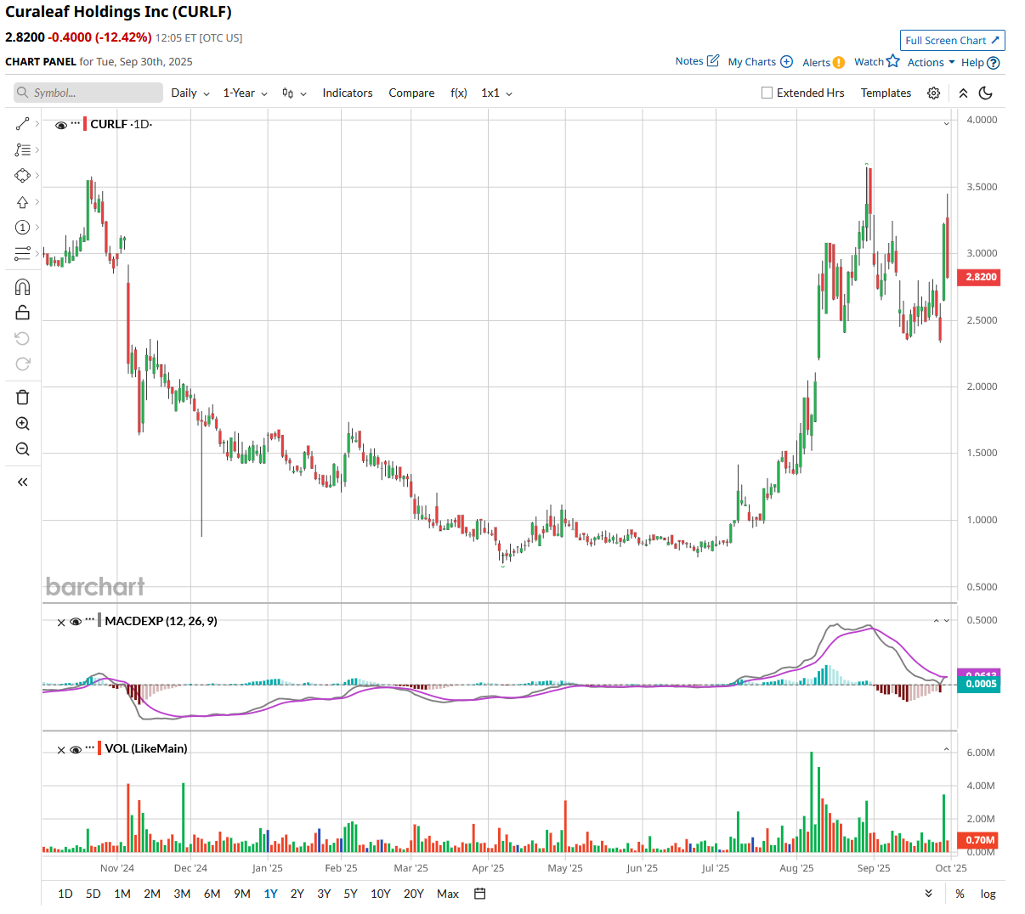
Task: Select the 5D range tab
Action: 93,894
